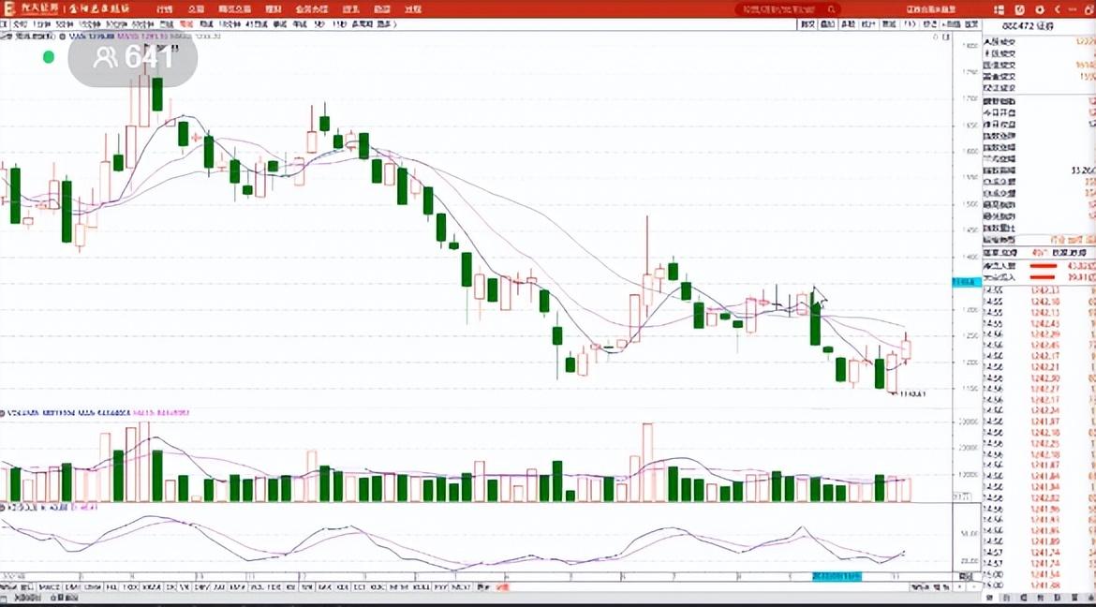Open settings via the gear icon

[x=1040, y=9]
